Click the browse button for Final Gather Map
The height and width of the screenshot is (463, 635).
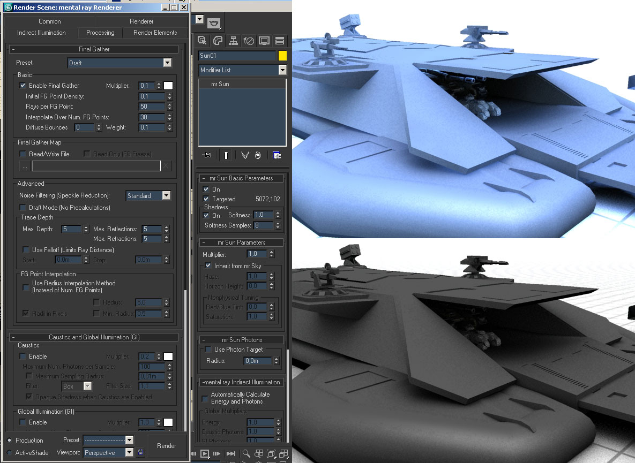click(25, 166)
